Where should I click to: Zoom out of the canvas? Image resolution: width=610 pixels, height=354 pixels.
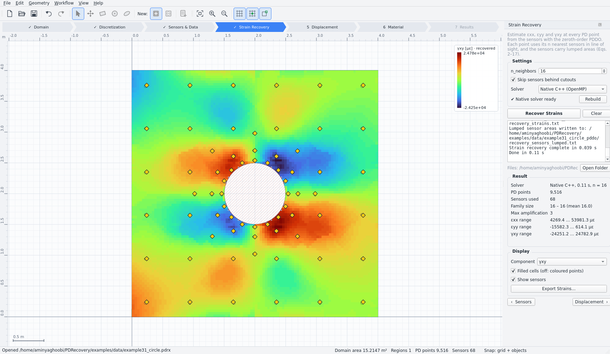coord(224,14)
